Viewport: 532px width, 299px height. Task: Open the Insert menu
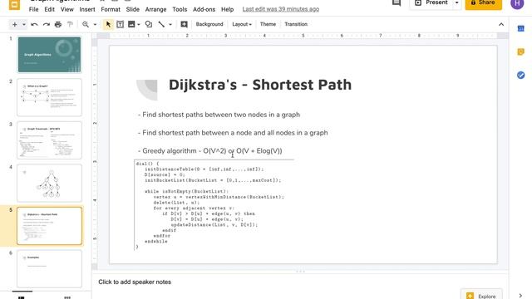tap(87, 9)
